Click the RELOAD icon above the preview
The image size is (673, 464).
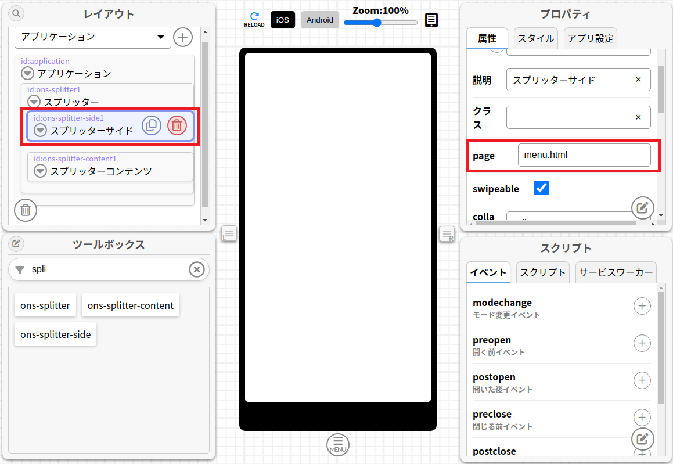coord(254,17)
